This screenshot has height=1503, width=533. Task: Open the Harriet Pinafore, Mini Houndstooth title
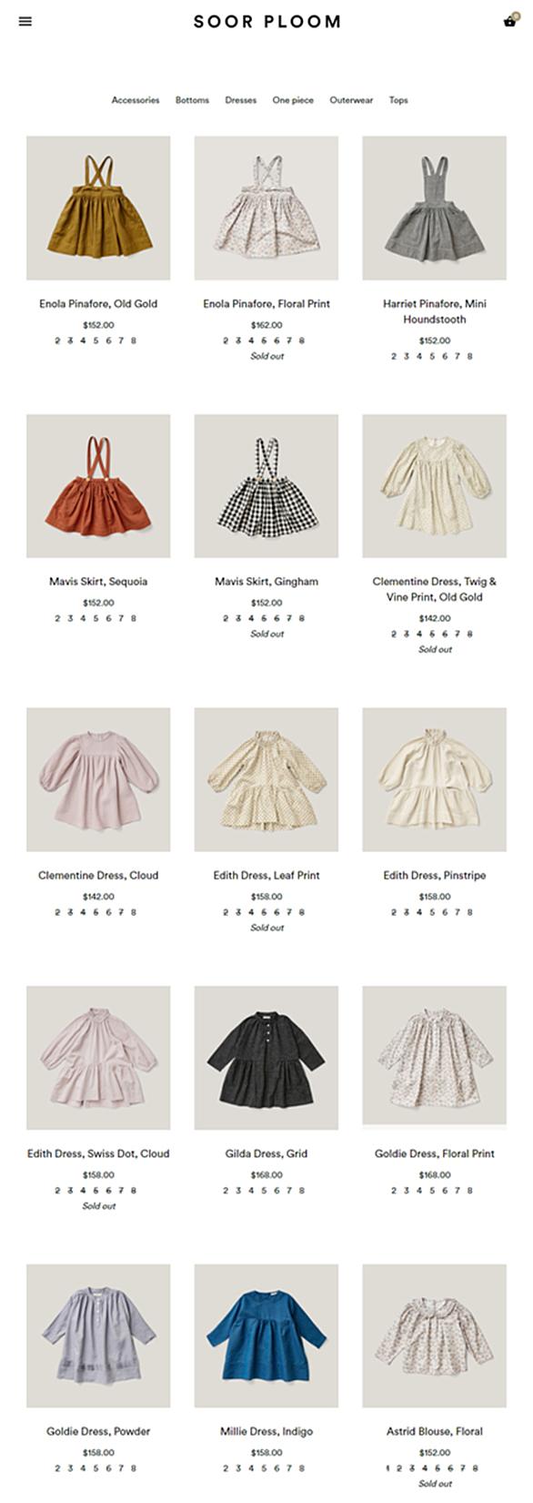tap(435, 311)
